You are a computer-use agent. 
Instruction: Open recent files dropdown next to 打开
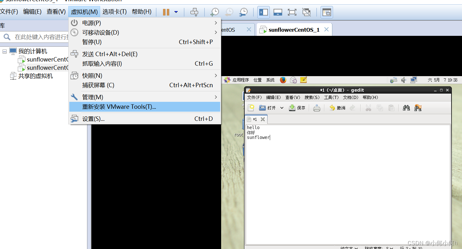click(282, 108)
